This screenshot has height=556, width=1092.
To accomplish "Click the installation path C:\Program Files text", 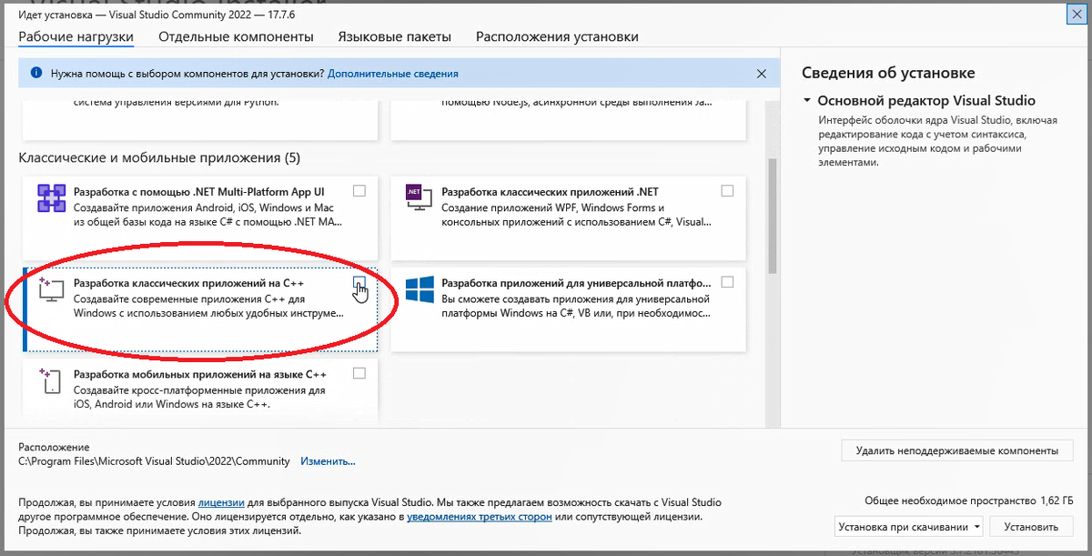I will tap(154, 461).
